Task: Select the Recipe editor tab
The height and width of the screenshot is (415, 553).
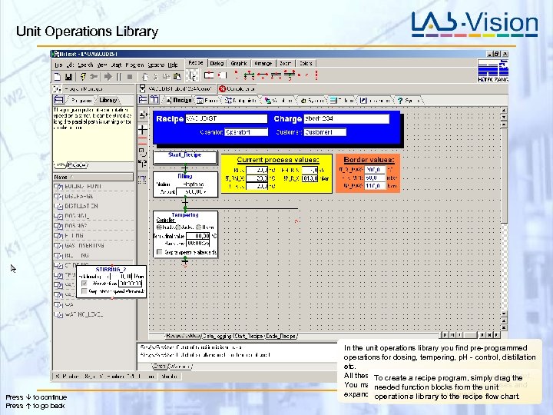Action: coord(179,100)
